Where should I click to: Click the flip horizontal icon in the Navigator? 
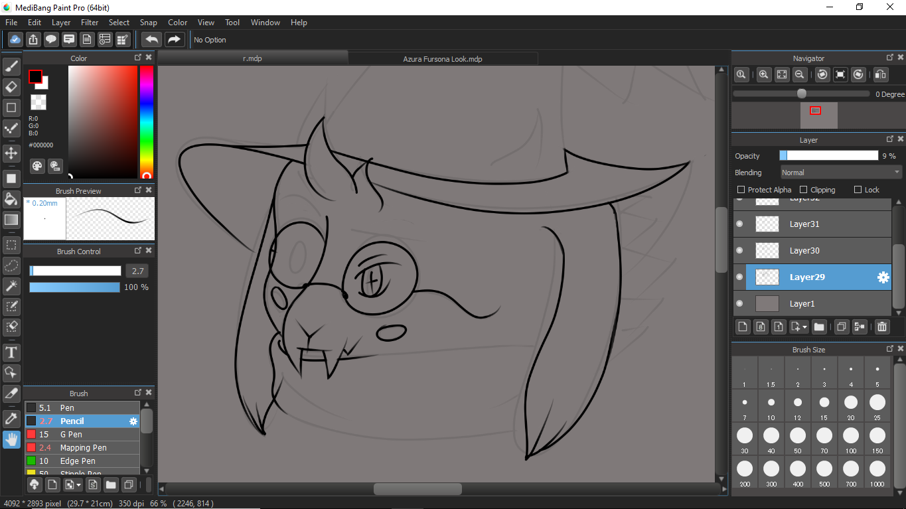(x=881, y=74)
